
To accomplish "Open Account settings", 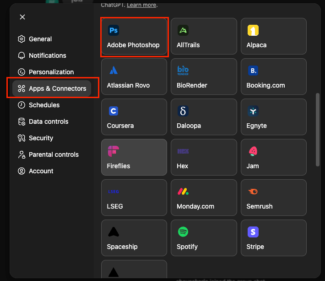I will (x=52, y=171).
